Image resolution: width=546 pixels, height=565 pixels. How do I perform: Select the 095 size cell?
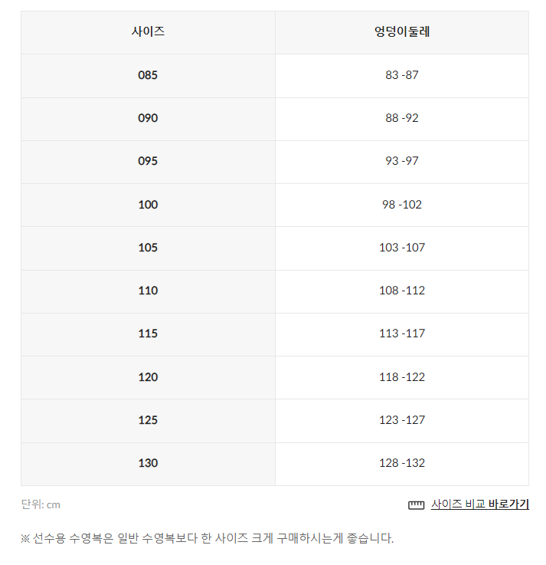click(x=148, y=161)
